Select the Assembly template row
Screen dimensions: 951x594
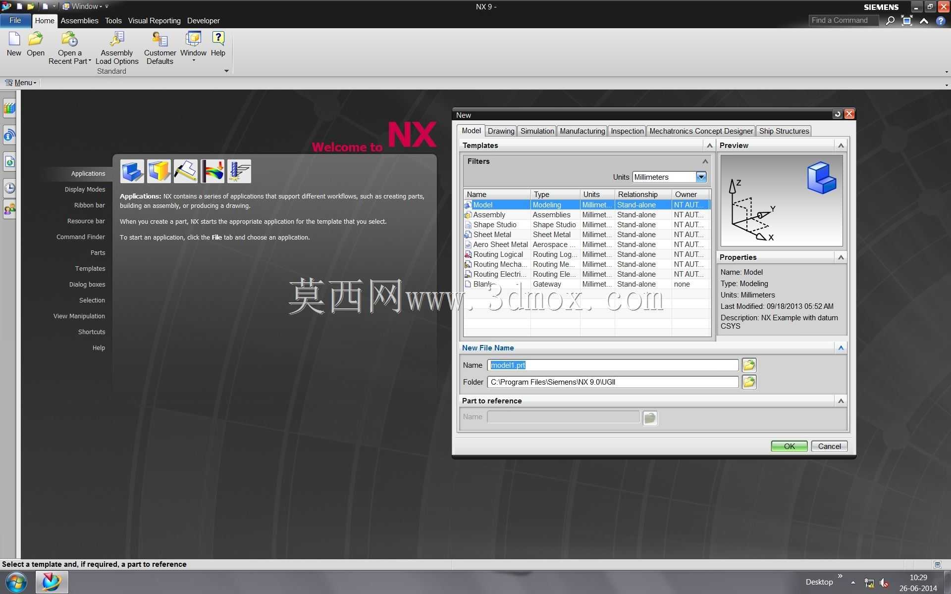point(586,215)
